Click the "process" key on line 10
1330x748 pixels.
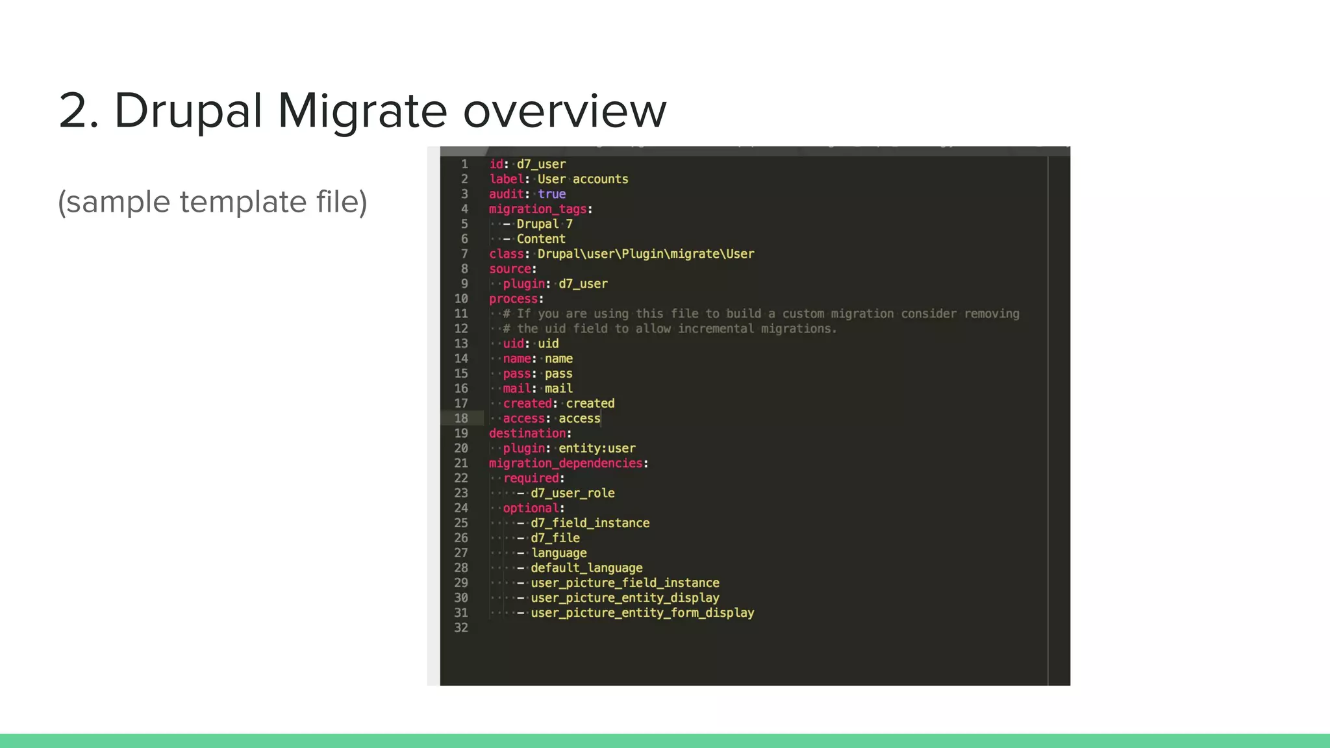click(x=514, y=299)
